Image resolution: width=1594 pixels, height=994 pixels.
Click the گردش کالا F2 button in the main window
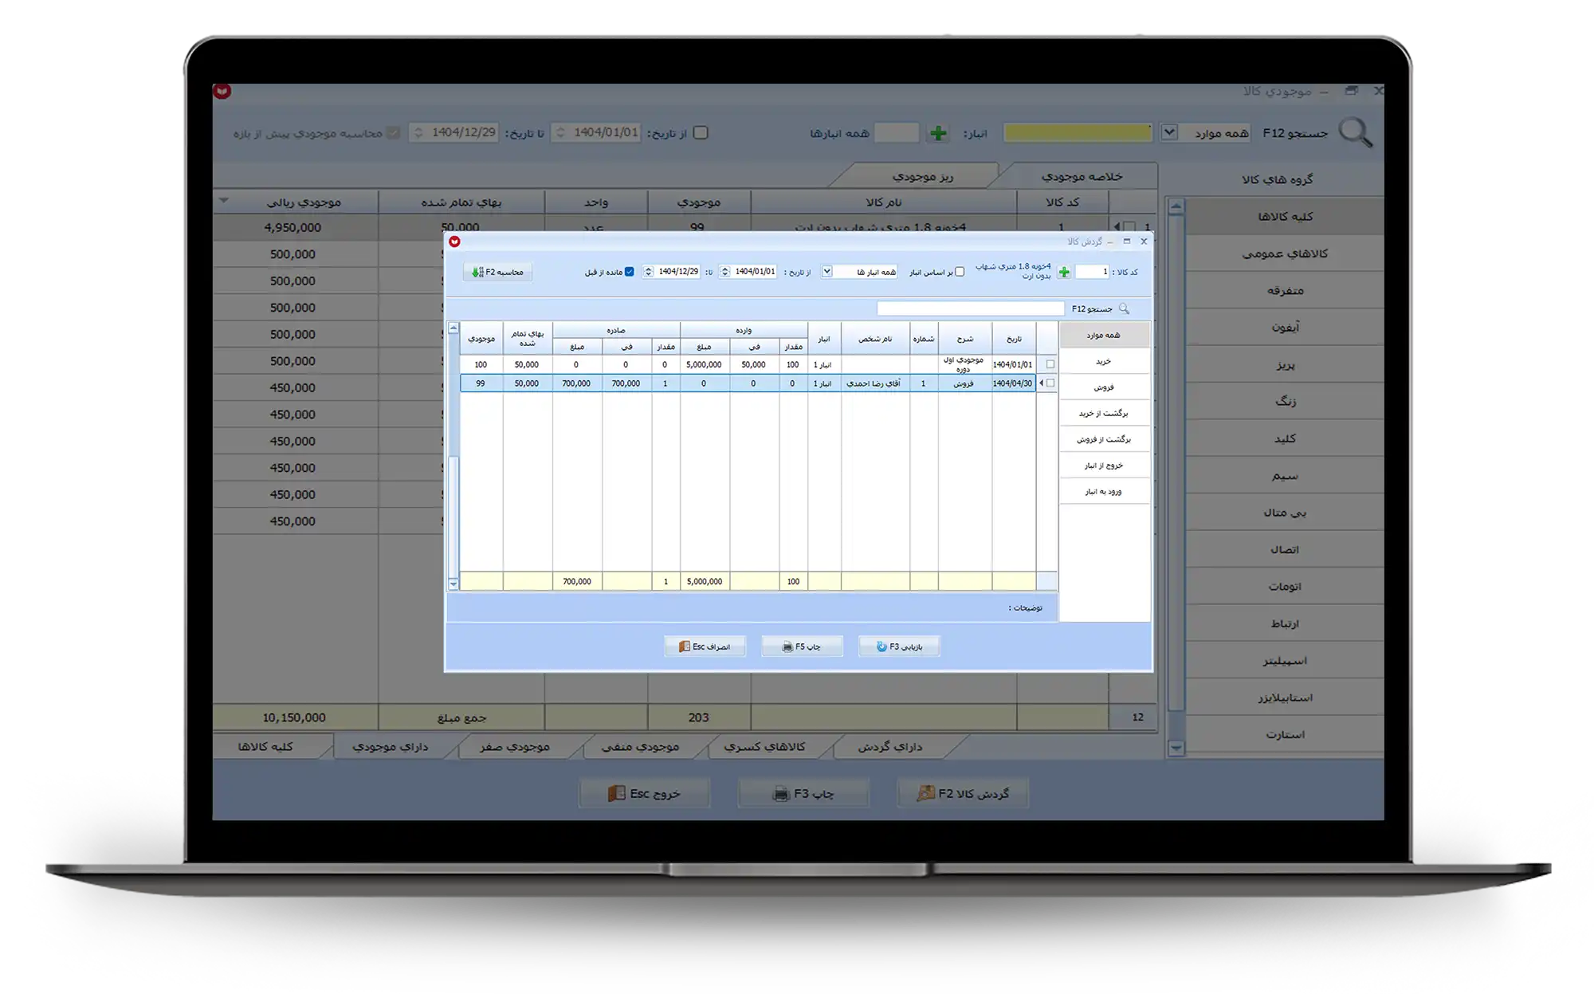[x=963, y=794]
